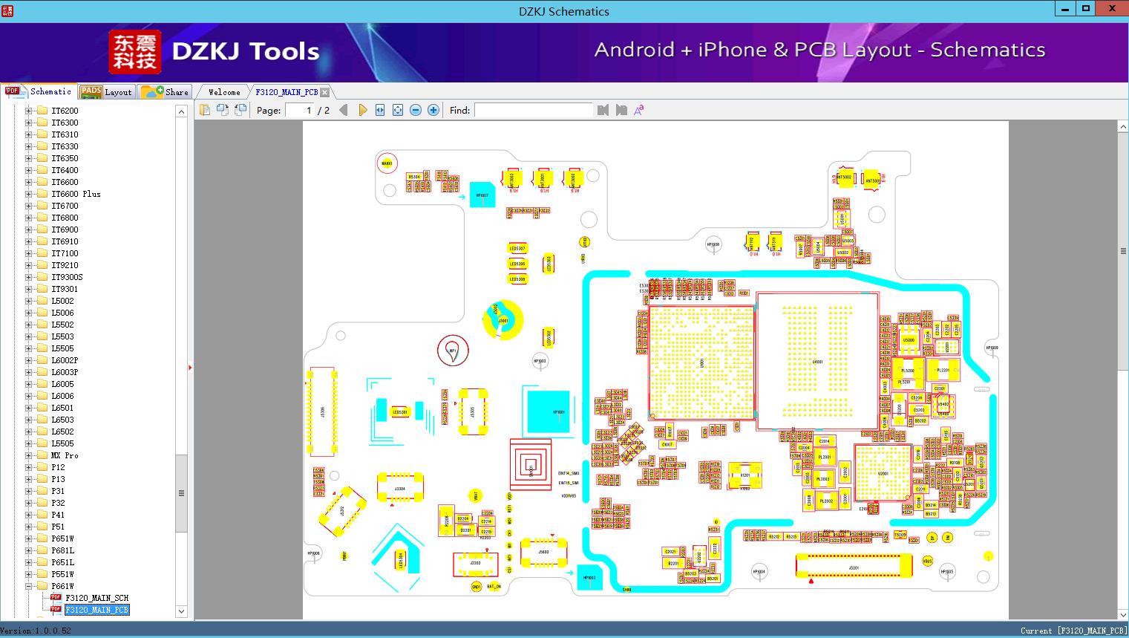Zoom in with the plus icon
1129x638 pixels.
coord(433,110)
